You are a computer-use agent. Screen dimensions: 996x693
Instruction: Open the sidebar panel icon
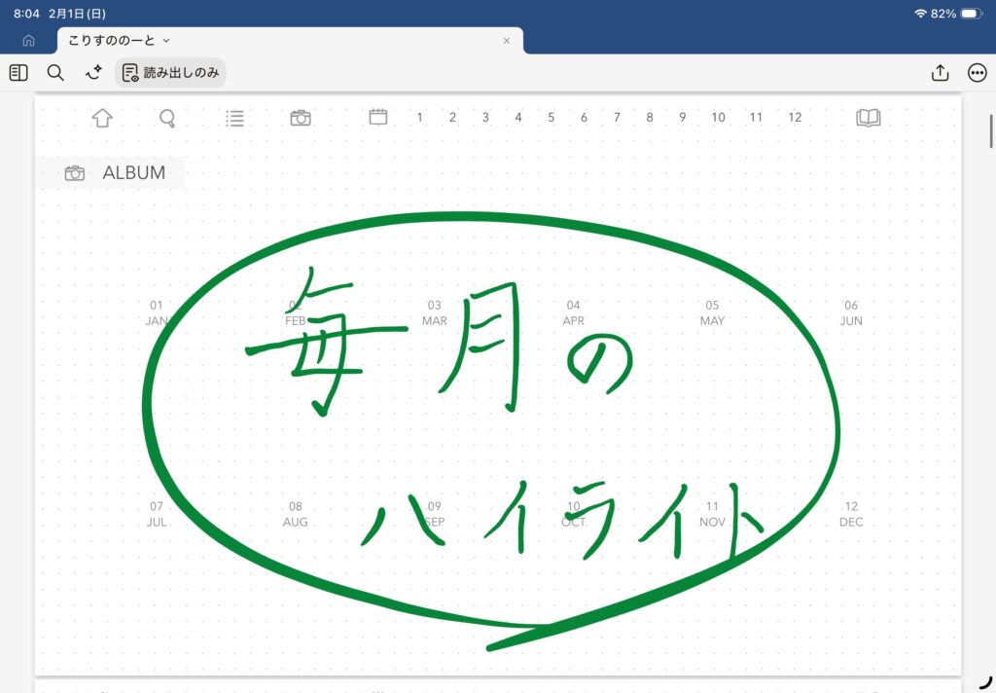click(x=18, y=73)
